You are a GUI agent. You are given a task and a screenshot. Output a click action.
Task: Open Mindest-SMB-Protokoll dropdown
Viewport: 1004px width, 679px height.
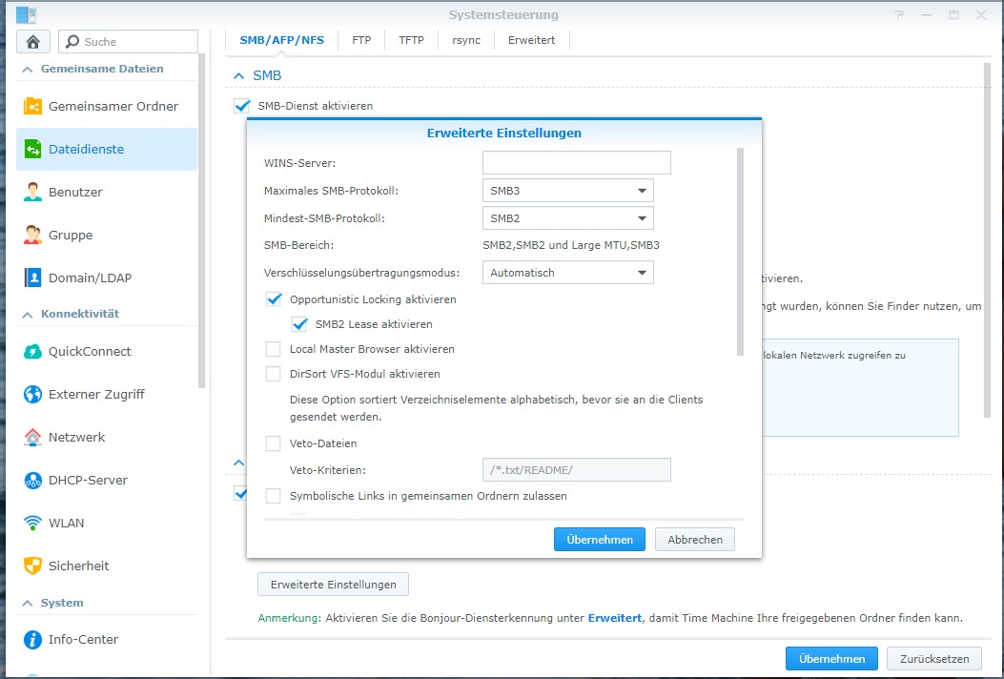pyautogui.click(x=568, y=218)
